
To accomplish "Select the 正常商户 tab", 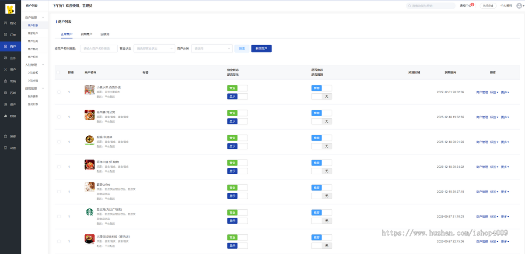I will coord(66,34).
